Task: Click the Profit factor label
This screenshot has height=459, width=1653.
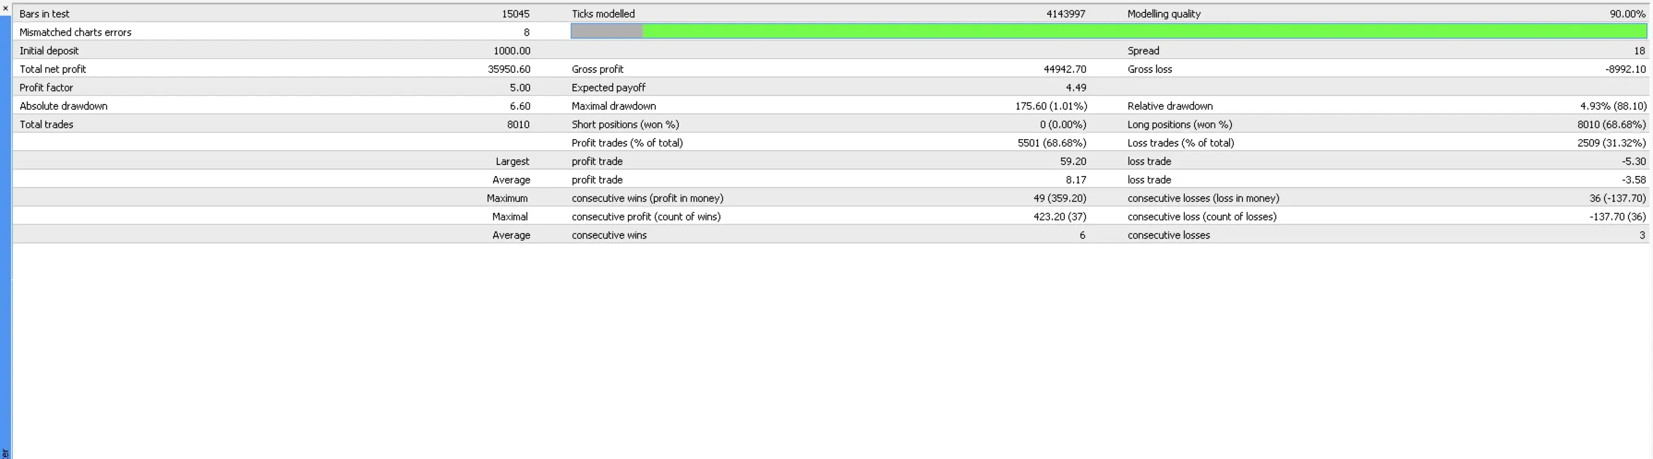Action: point(46,88)
